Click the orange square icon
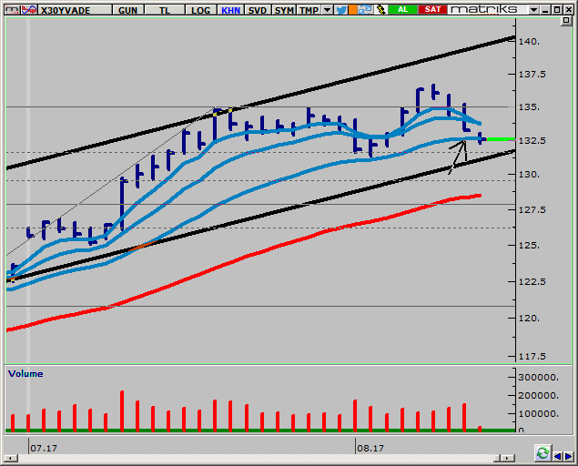This screenshot has width=578, height=466. tap(352, 10)
